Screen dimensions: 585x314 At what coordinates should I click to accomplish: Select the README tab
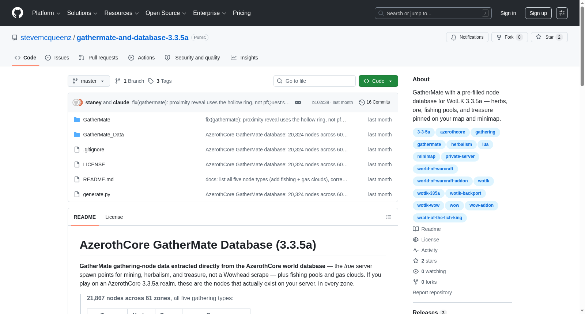(x=85, y=217)
